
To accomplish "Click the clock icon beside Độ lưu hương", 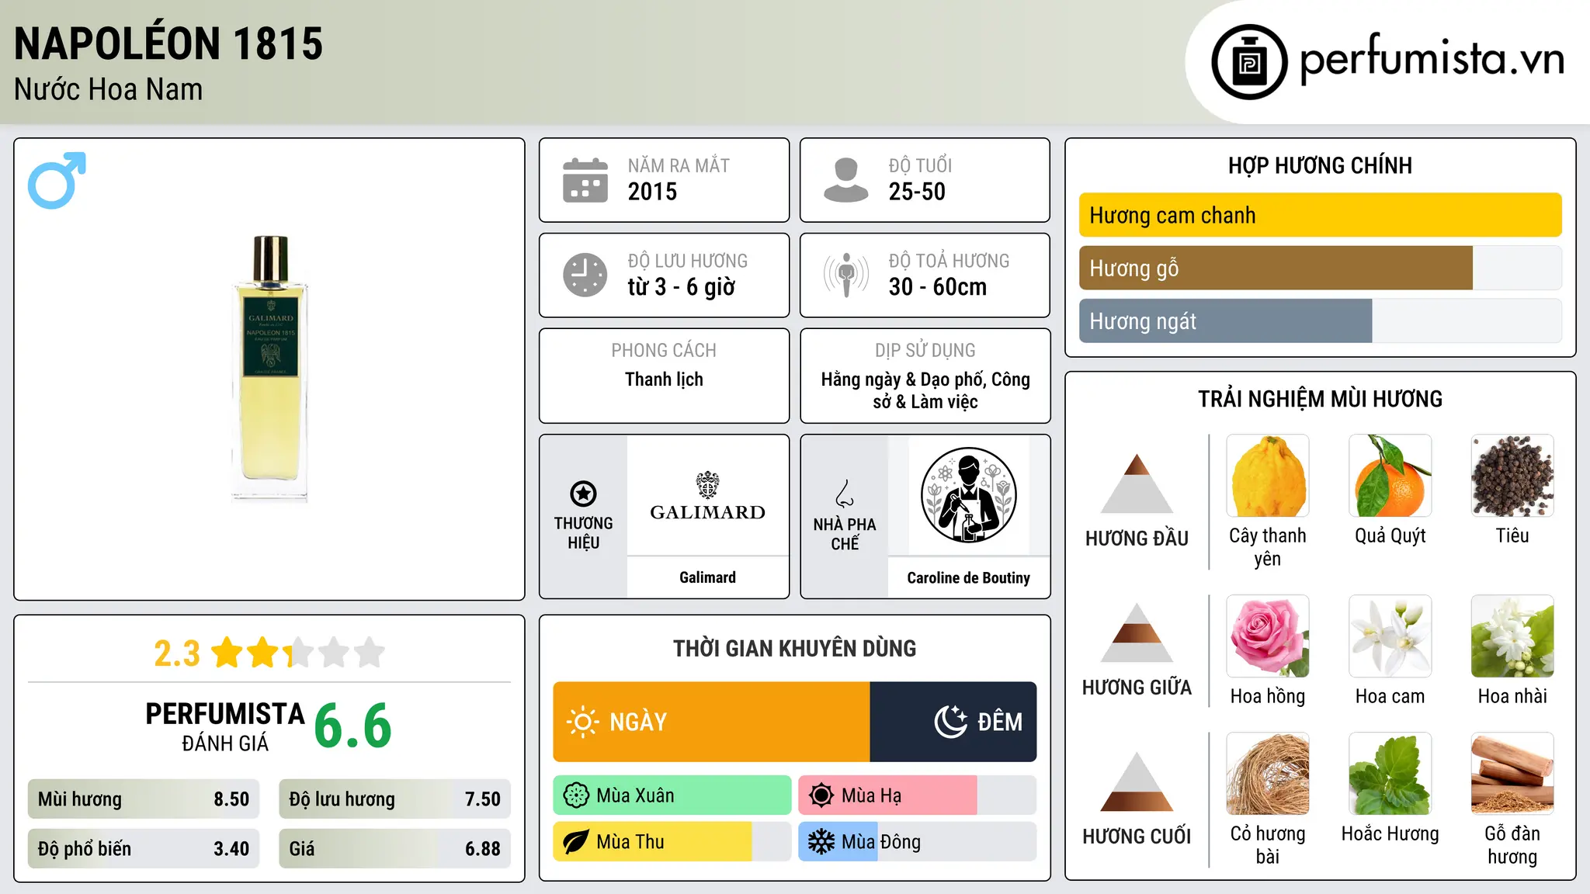I will tap(585, 275).
